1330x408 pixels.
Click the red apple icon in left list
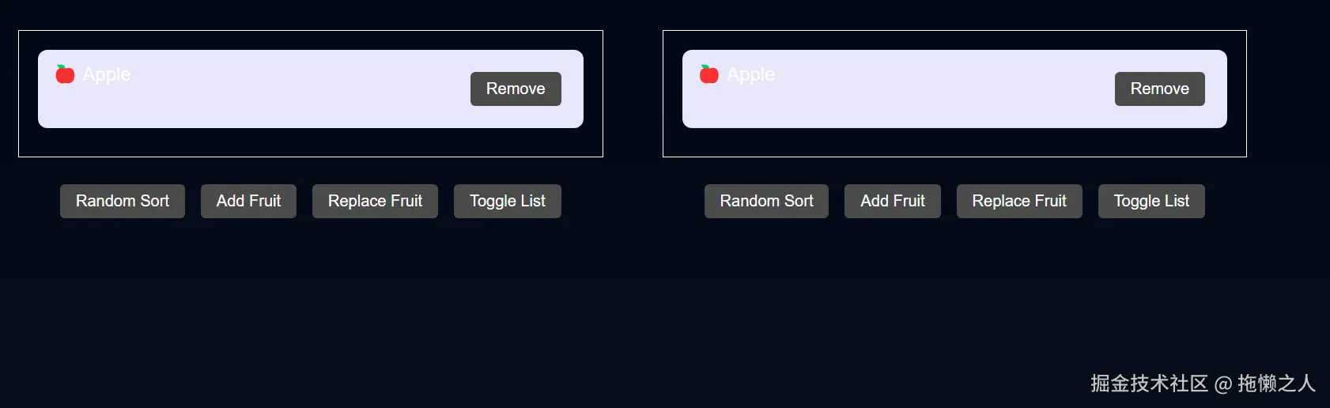pos(65,74)
